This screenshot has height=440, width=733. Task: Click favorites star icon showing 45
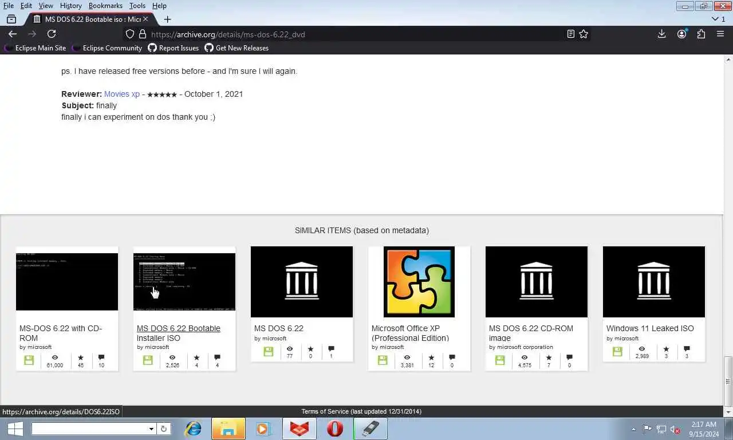[80, 357]
